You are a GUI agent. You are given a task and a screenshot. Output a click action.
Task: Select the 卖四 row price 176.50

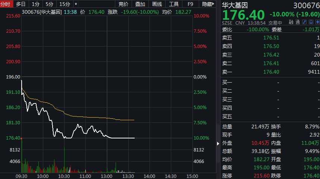pos(271,46)
